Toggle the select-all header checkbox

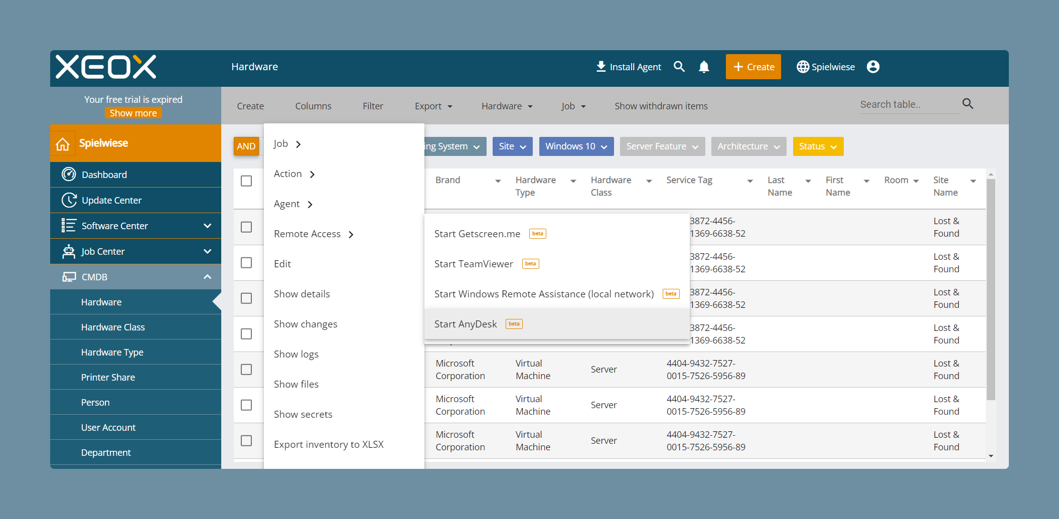tap(246, 181)
